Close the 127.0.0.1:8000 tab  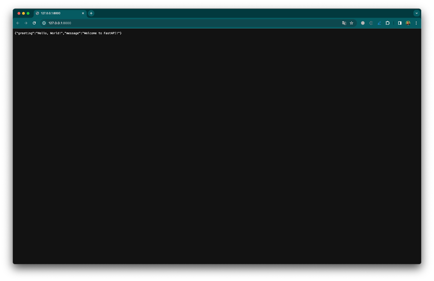[x=83, y=13]
